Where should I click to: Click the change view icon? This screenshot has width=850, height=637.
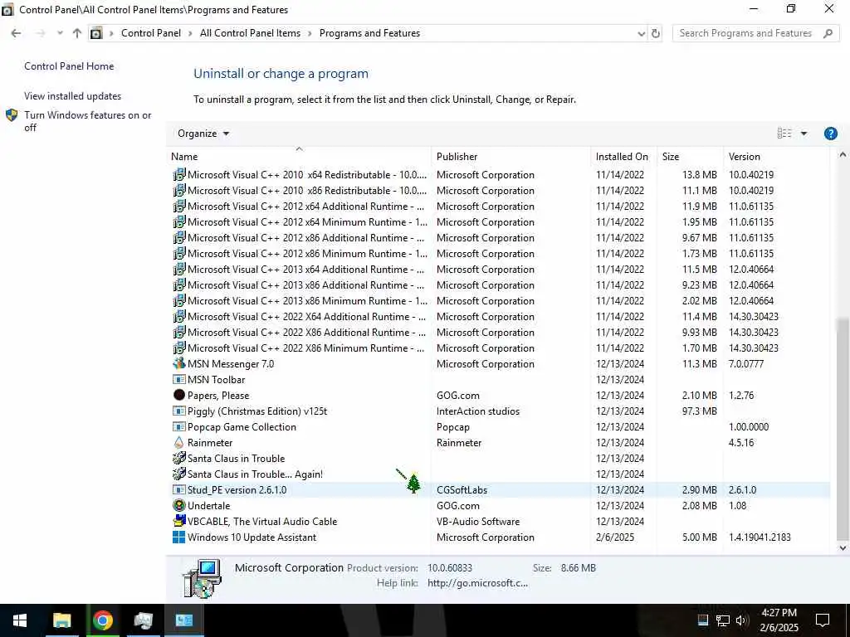click(784, 134)
